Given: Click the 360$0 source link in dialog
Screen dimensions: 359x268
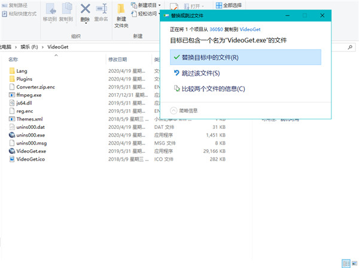Looking at the screenshot, I should coord(217,28).
